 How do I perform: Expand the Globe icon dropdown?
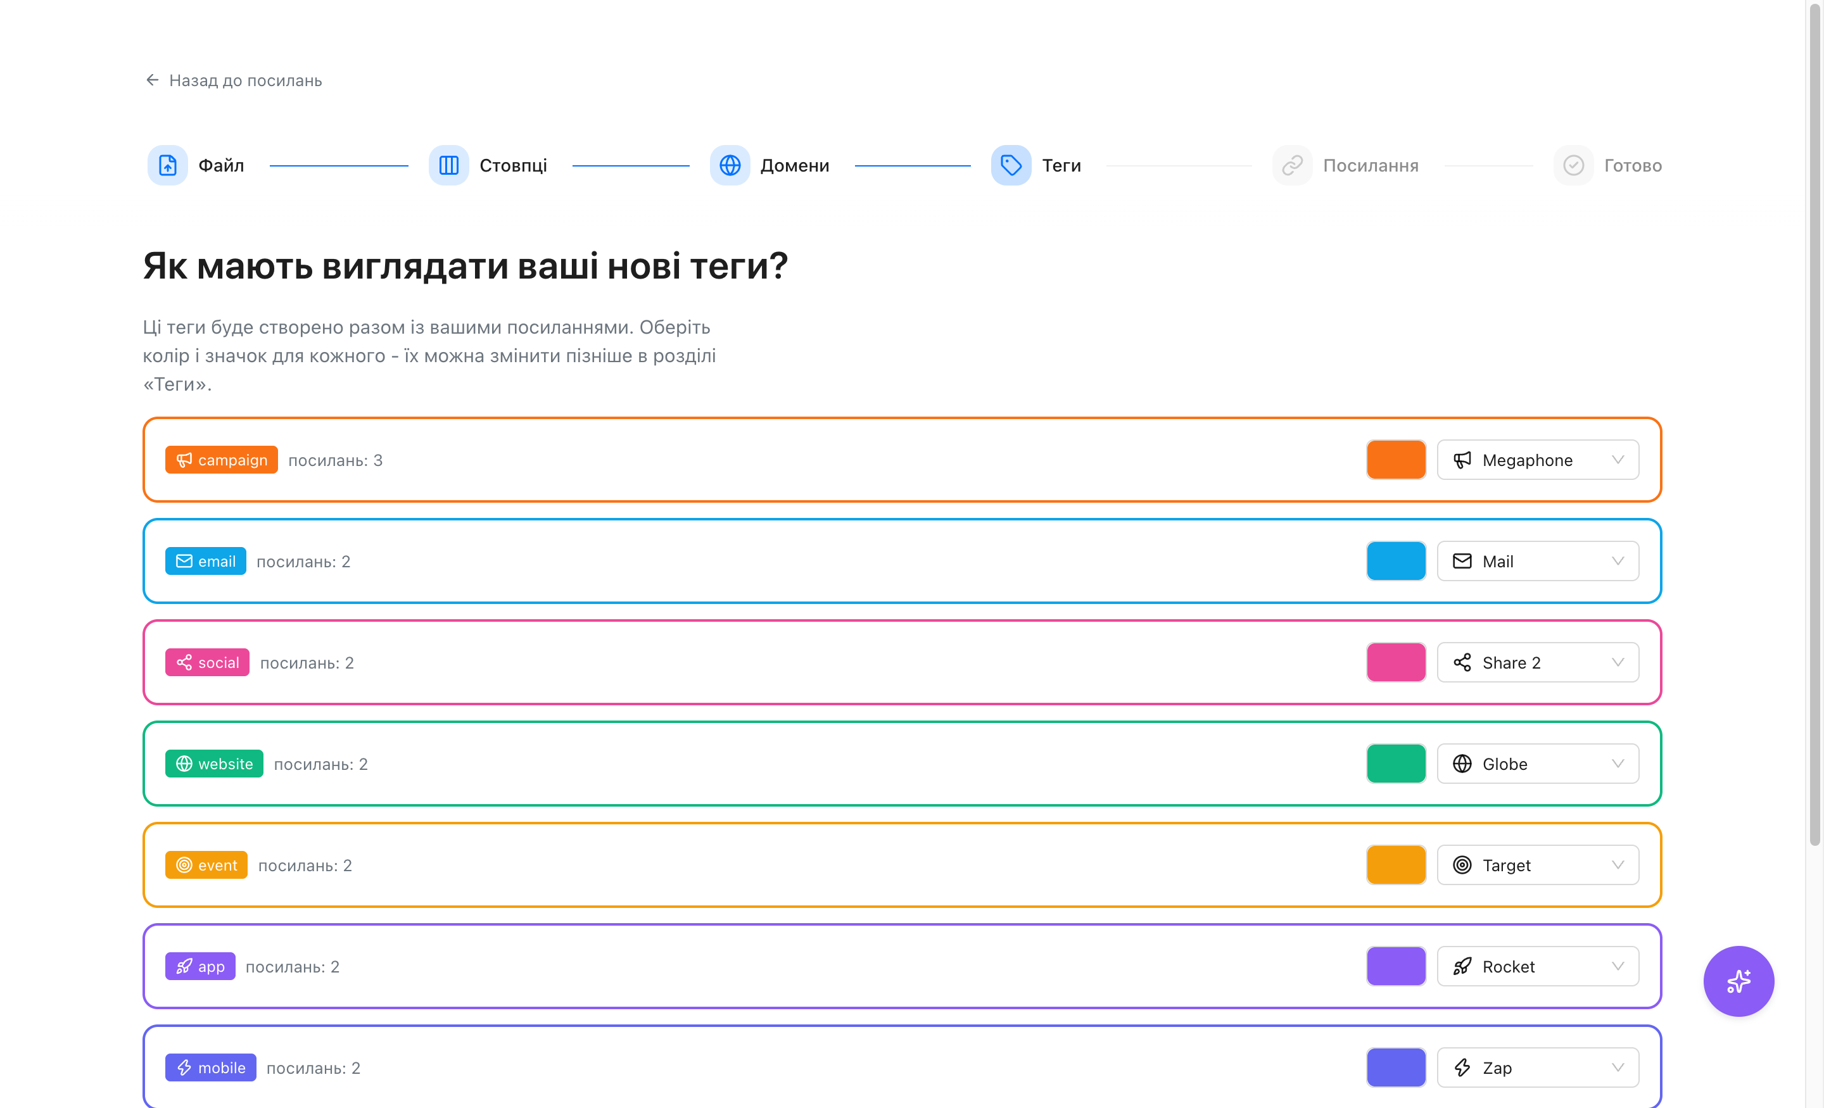(1538, 764)
